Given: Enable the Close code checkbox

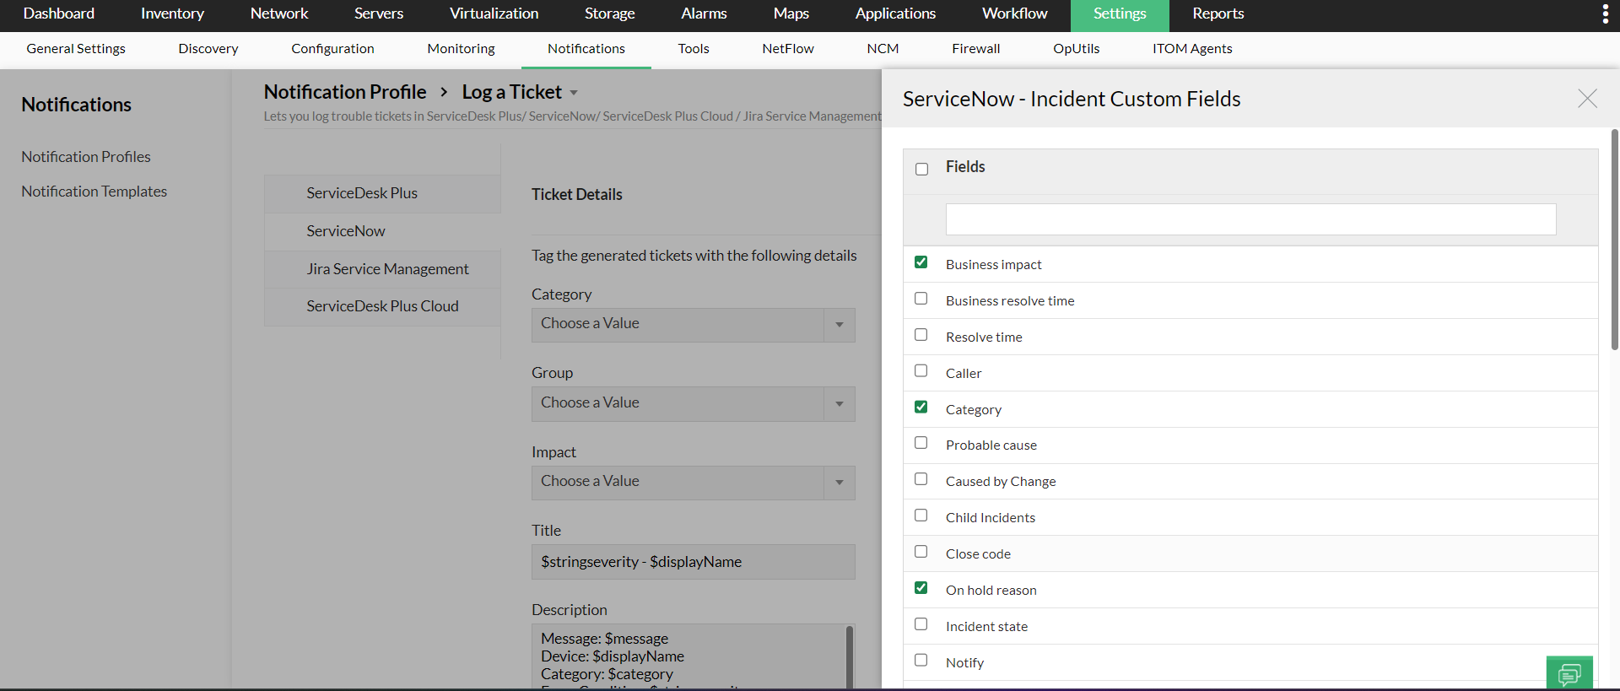Looking at the screenshot, I should click(921, 552).
